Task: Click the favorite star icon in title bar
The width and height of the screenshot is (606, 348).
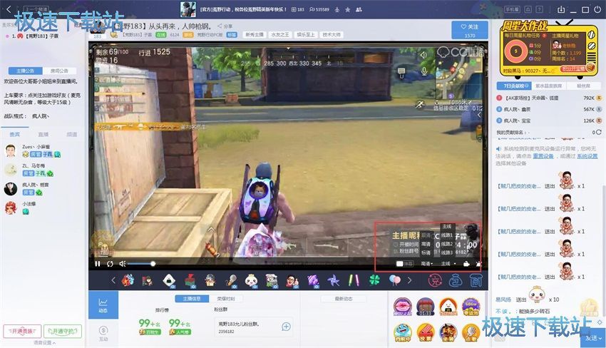Action: (x=348, y=10)
